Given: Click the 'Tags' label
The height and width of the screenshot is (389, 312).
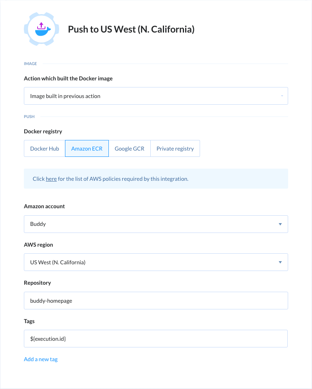Looking at the screenshot, I should [29, 321].
